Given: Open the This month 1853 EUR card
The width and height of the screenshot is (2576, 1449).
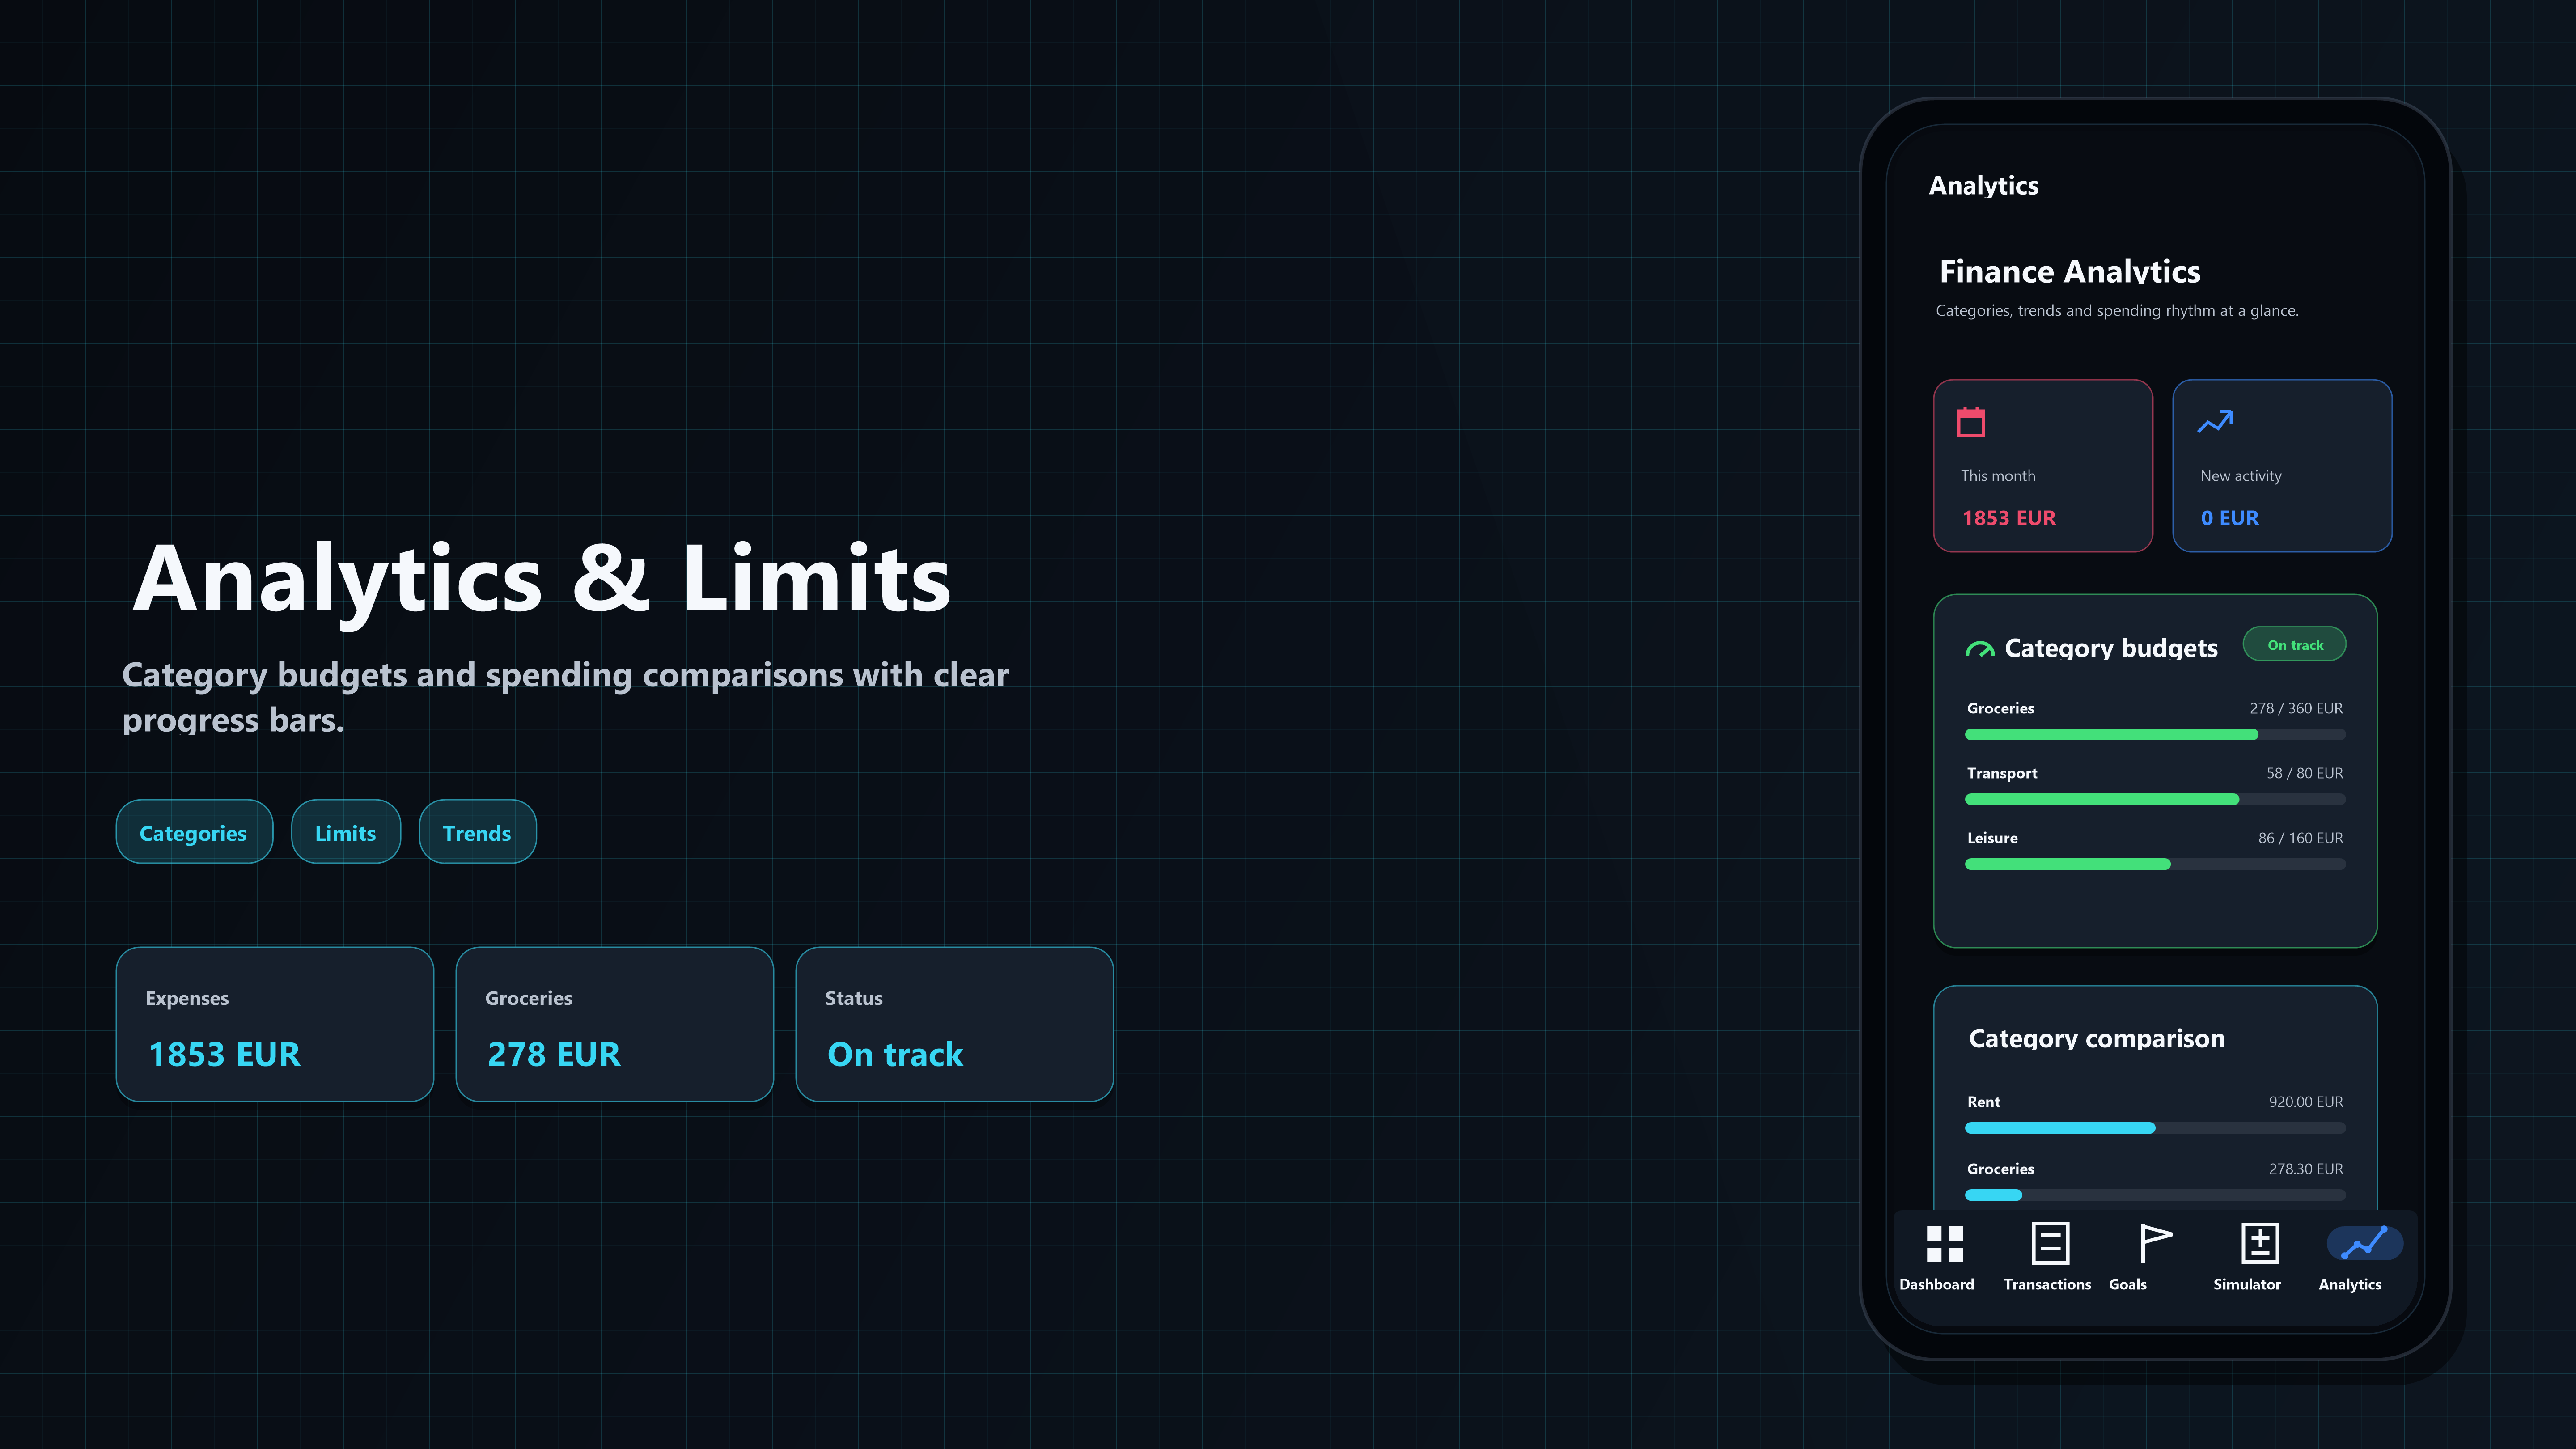Looking at the screenshot, I should click(2043, 466).
